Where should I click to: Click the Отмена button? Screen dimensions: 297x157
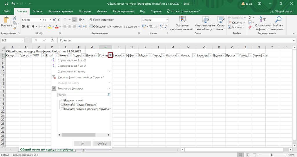(x=102, y=144)
